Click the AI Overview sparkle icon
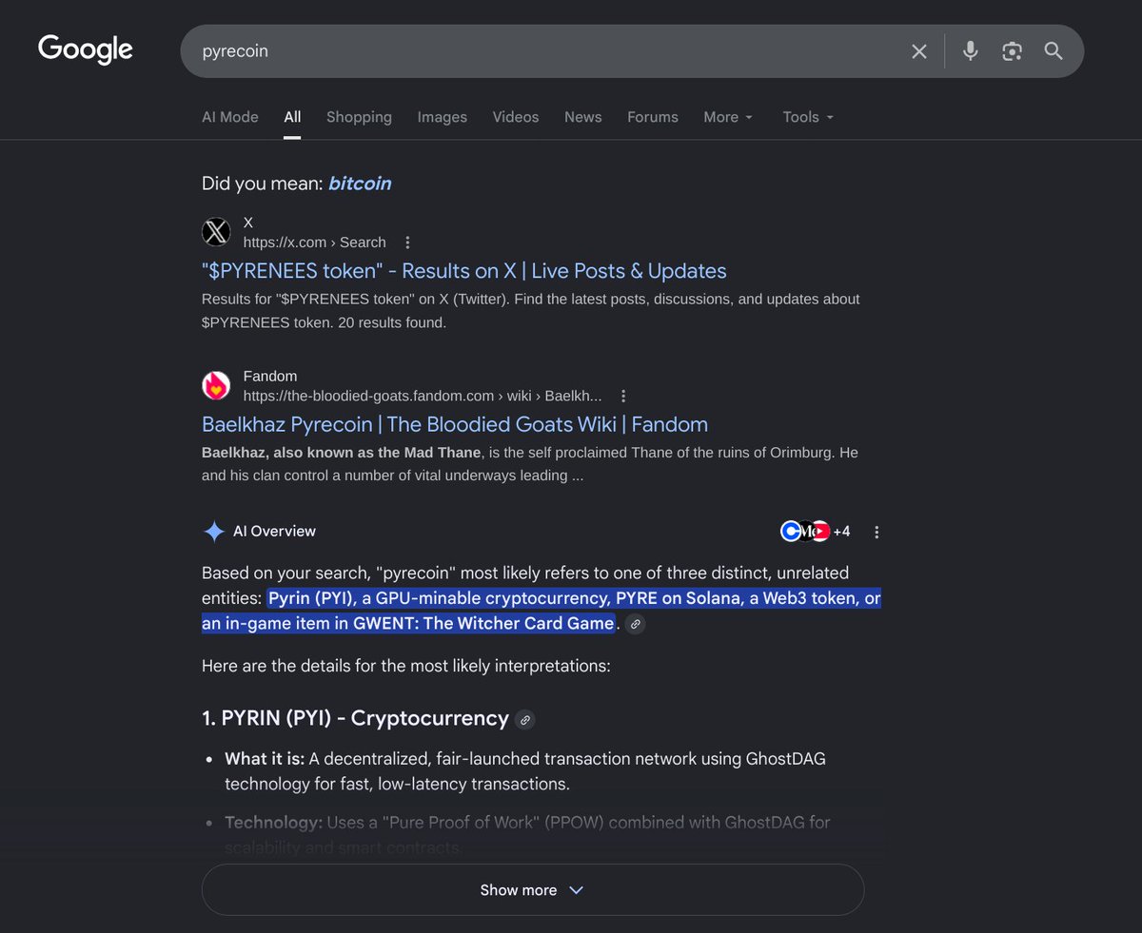1142x933 pixels. click(214, 532)
